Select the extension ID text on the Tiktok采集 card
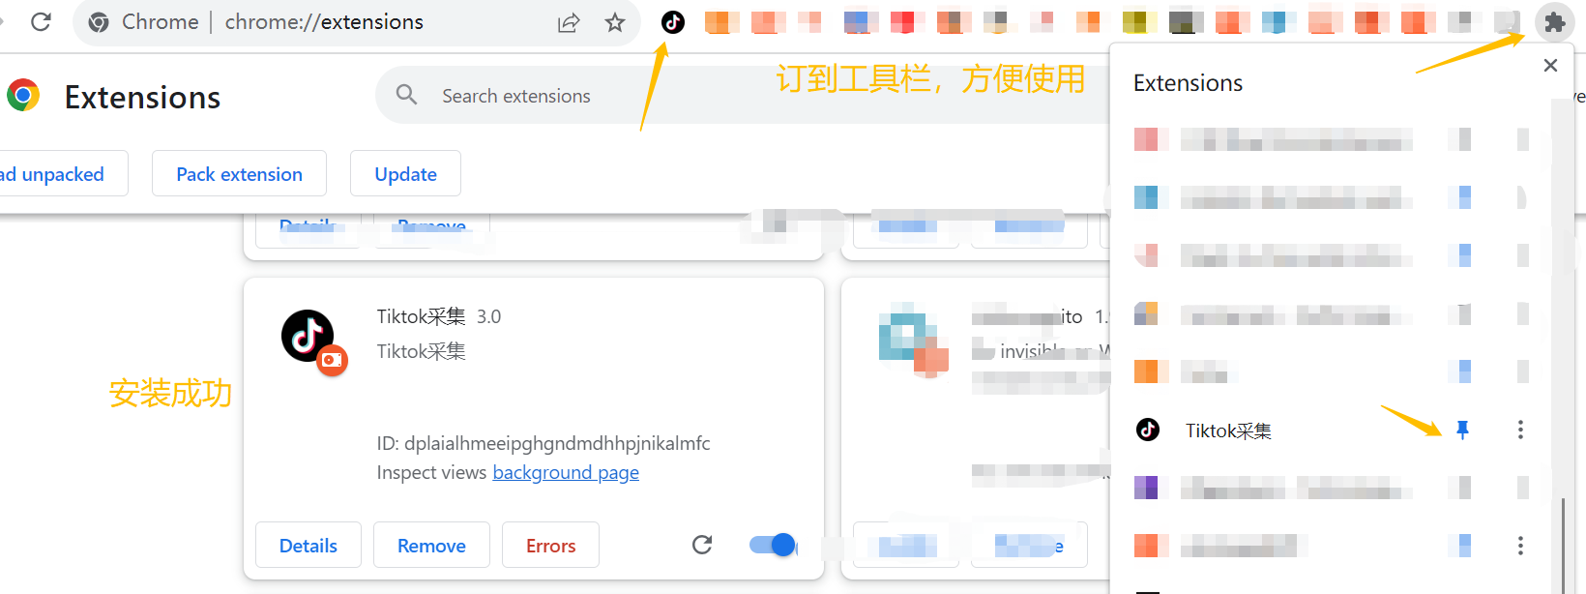The width and height of the screenshot is (1586, 594). click(x=543, y=443)
